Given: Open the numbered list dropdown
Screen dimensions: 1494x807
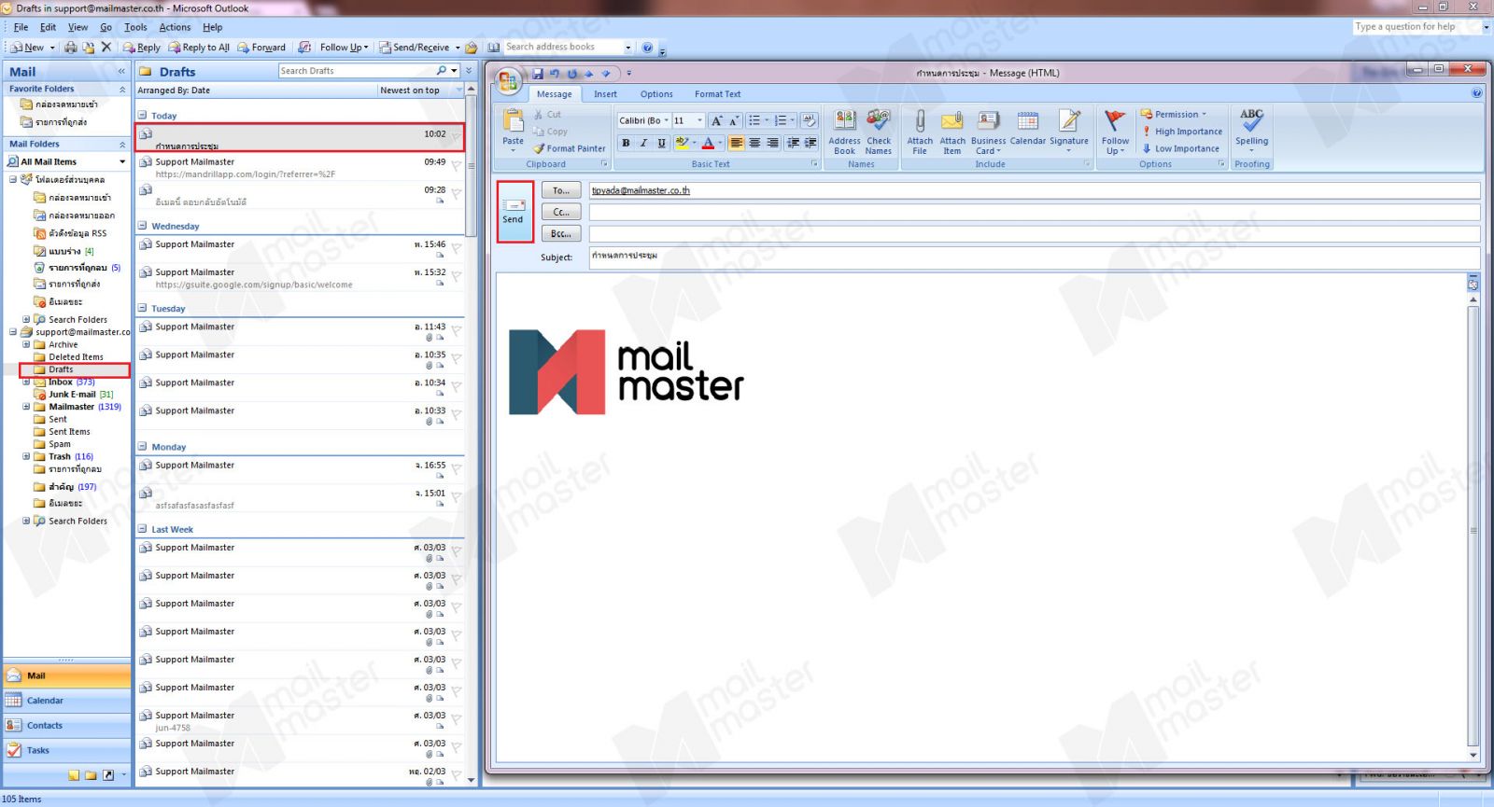Looking at the screenshot, I should tap(794, 120).
